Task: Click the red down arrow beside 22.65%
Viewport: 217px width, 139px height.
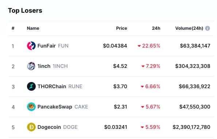Action: (x=139, y=46)
